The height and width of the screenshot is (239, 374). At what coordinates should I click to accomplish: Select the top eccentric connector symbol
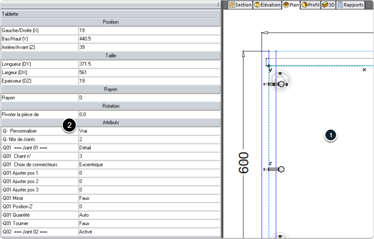281,84
